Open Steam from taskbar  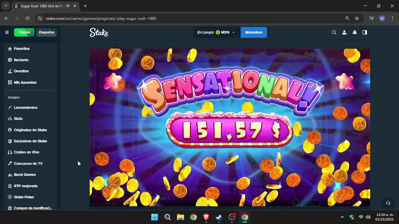(x=219, y=217)
